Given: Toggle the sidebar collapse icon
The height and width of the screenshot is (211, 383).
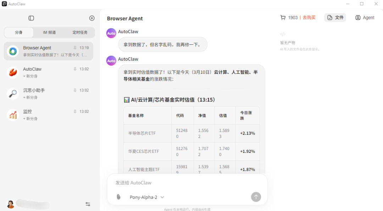Looking at the screenshot, I should 31,18.
